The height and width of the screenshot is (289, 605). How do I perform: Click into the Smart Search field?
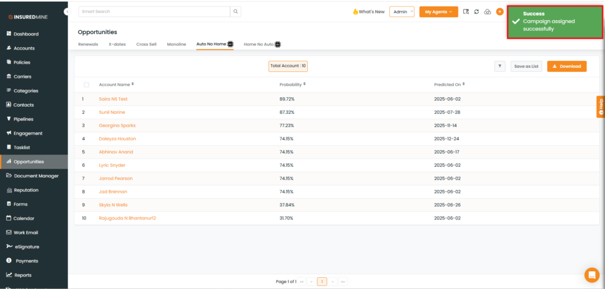(154, 11)
